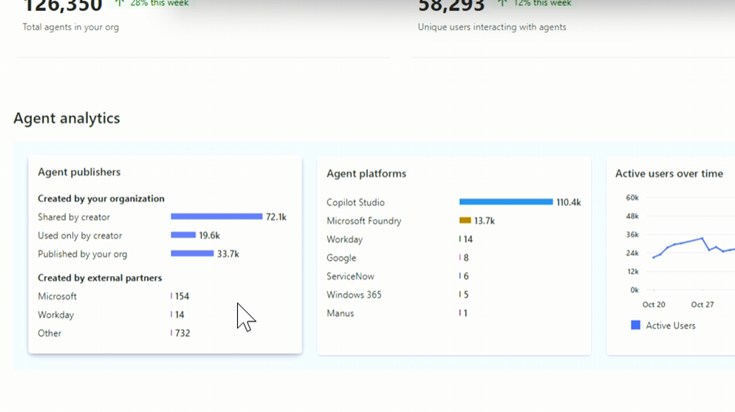The height and width of the screenshot is (412, 735).
Task: Click the blue Active Users legend square
Action: tap(635, 325)
